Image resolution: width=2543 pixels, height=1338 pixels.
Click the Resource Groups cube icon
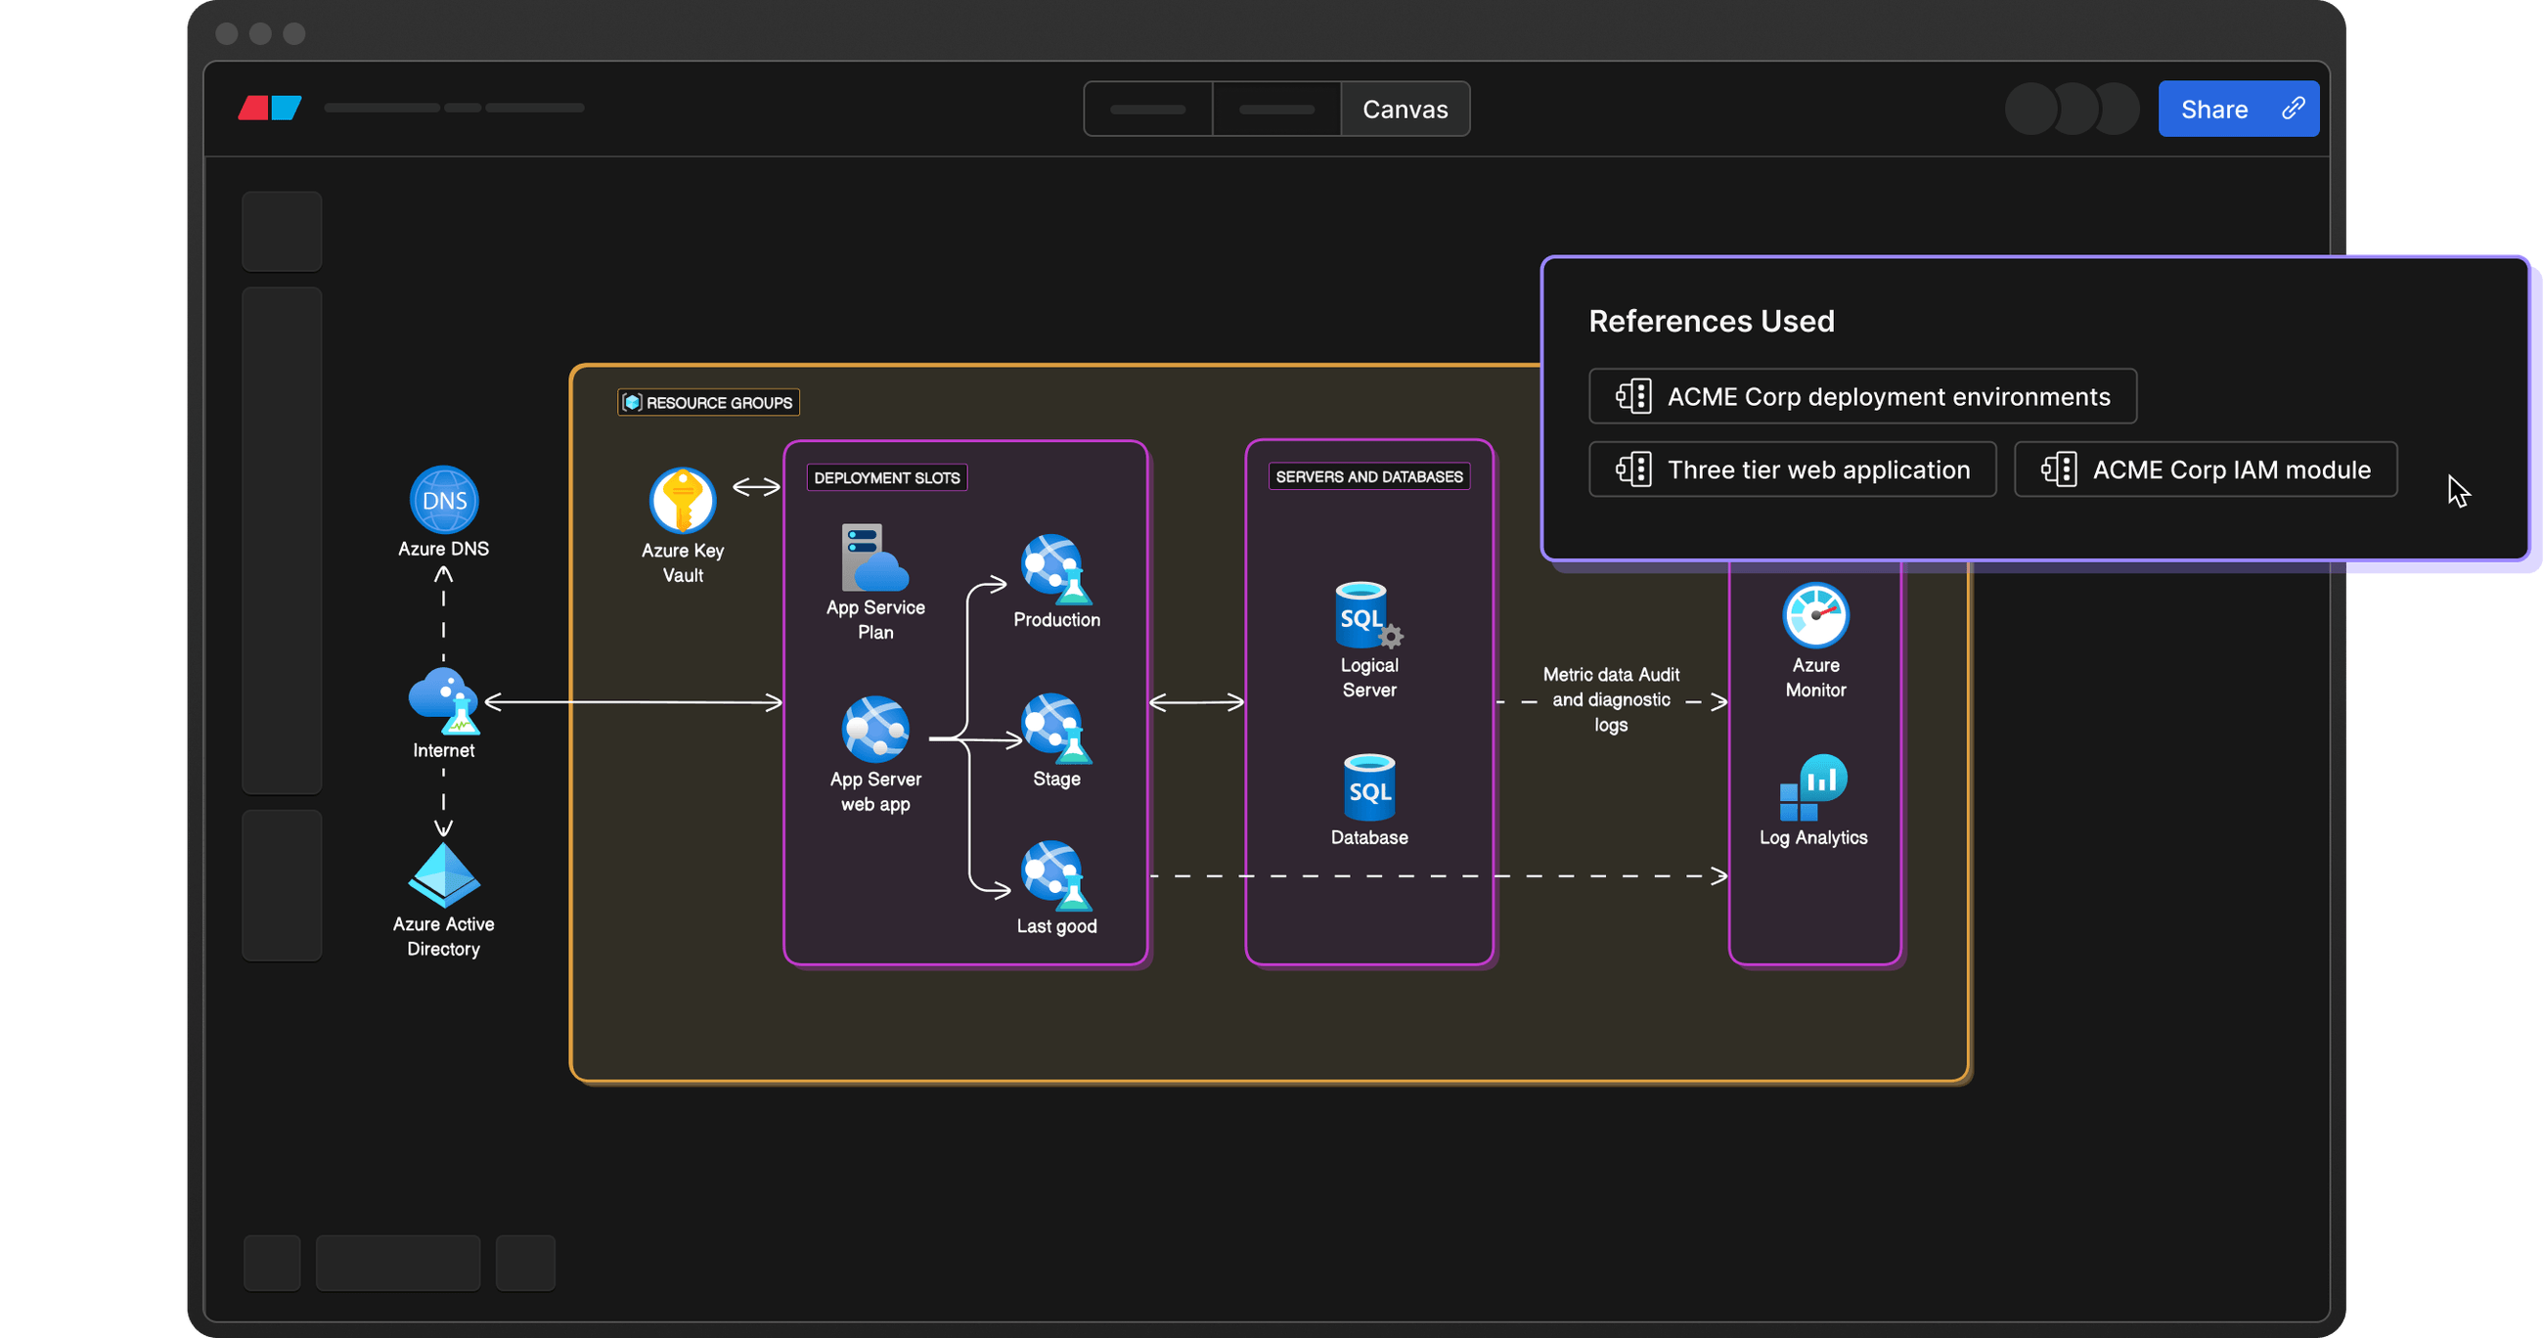(x=633, y=402)
